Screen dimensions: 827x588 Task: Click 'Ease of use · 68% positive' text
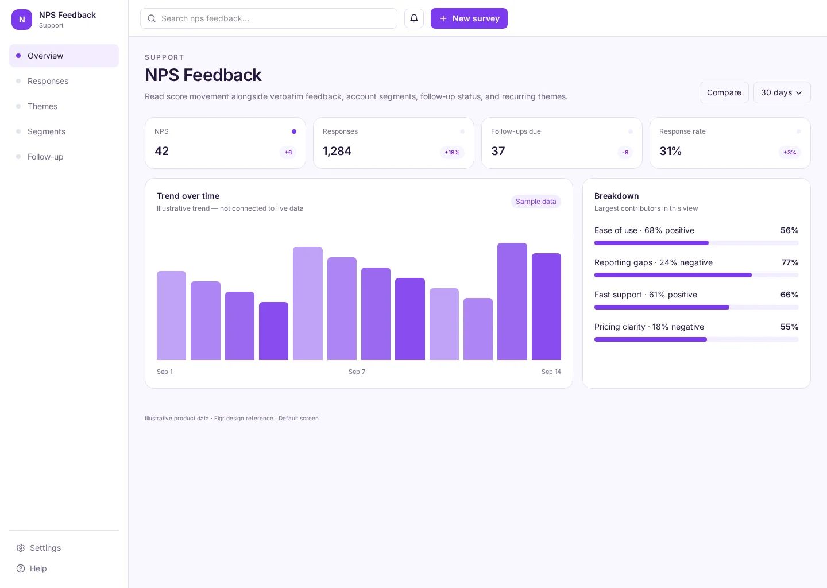click(x=644, y=230)
